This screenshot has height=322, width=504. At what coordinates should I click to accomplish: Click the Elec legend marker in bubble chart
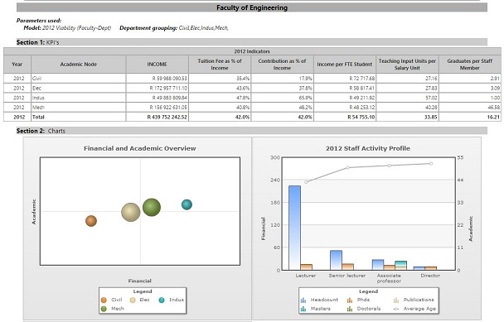133,300
